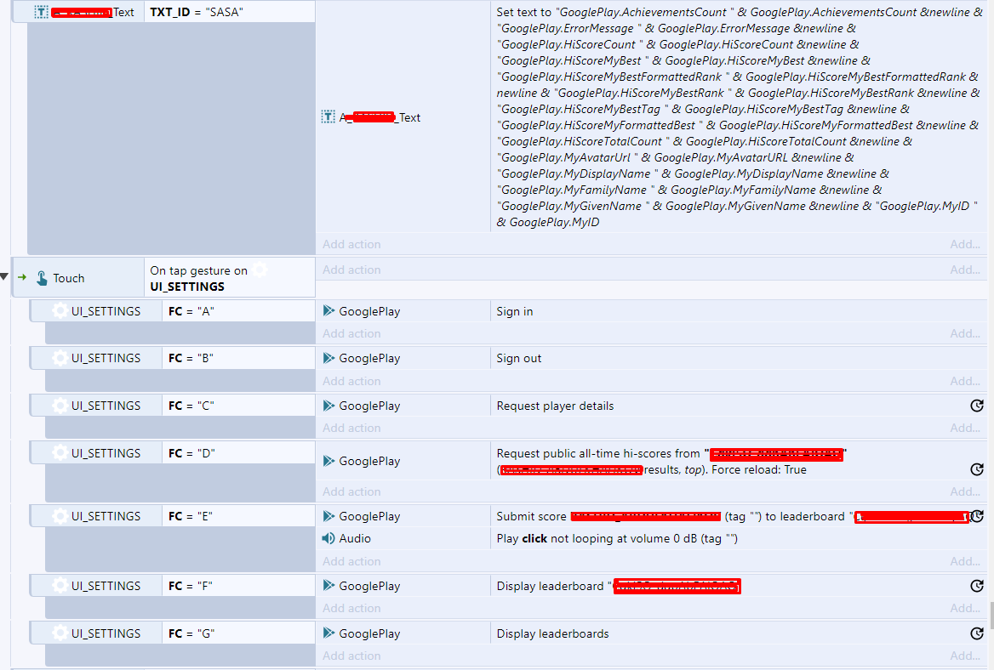The width and height of the screenshot is (994, 670).
Task: Click Add... at right of Sign in block
Action: pos(965,334)
